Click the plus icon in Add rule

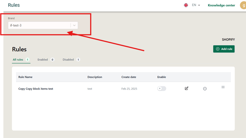point(218,49)
